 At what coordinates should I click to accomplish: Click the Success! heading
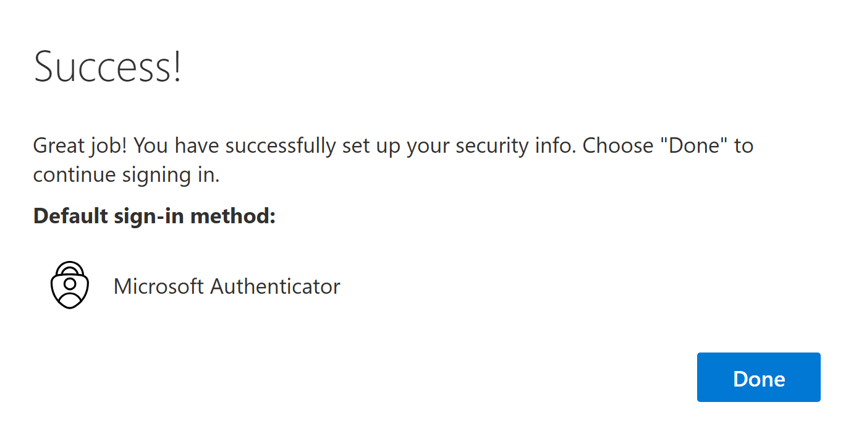[108, 66]
